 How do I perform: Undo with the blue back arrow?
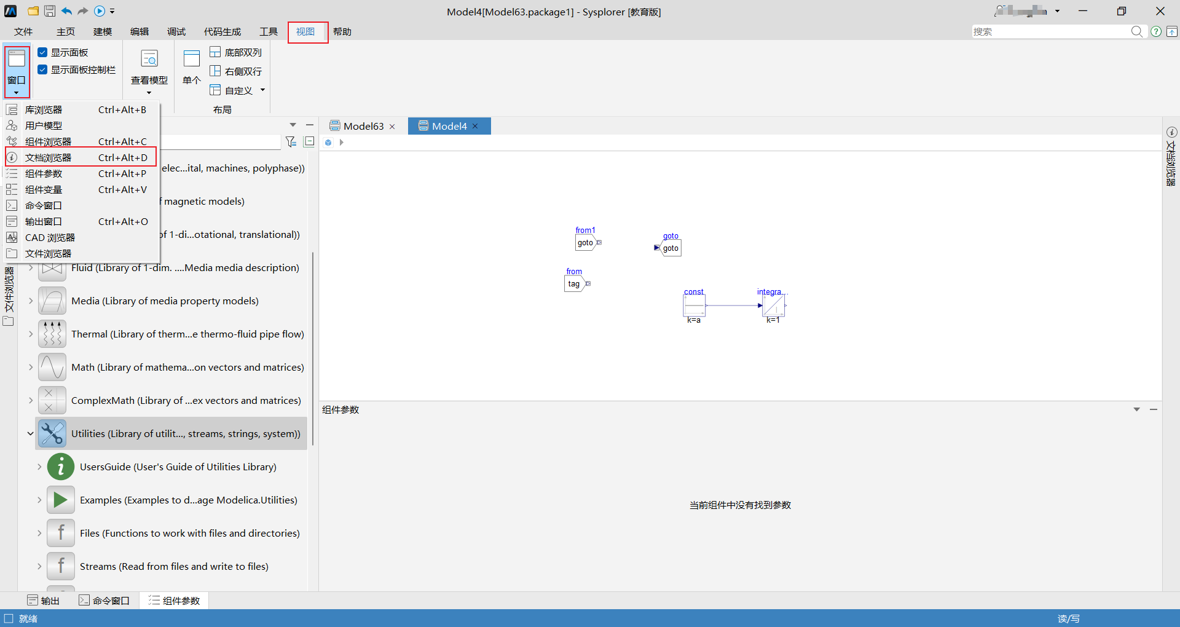[66, 11]
